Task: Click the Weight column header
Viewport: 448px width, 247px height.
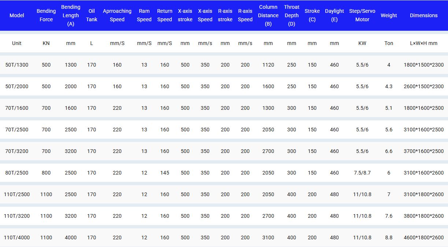Action: coord(389,15)
